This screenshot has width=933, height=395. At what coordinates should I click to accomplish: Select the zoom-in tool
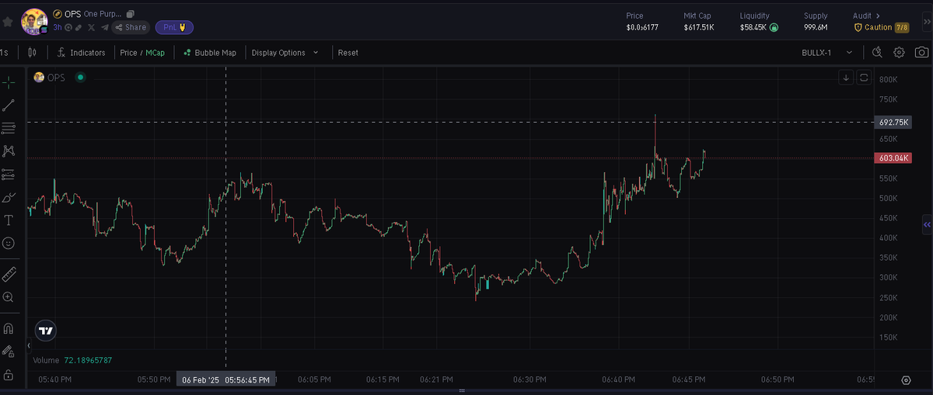9,296
